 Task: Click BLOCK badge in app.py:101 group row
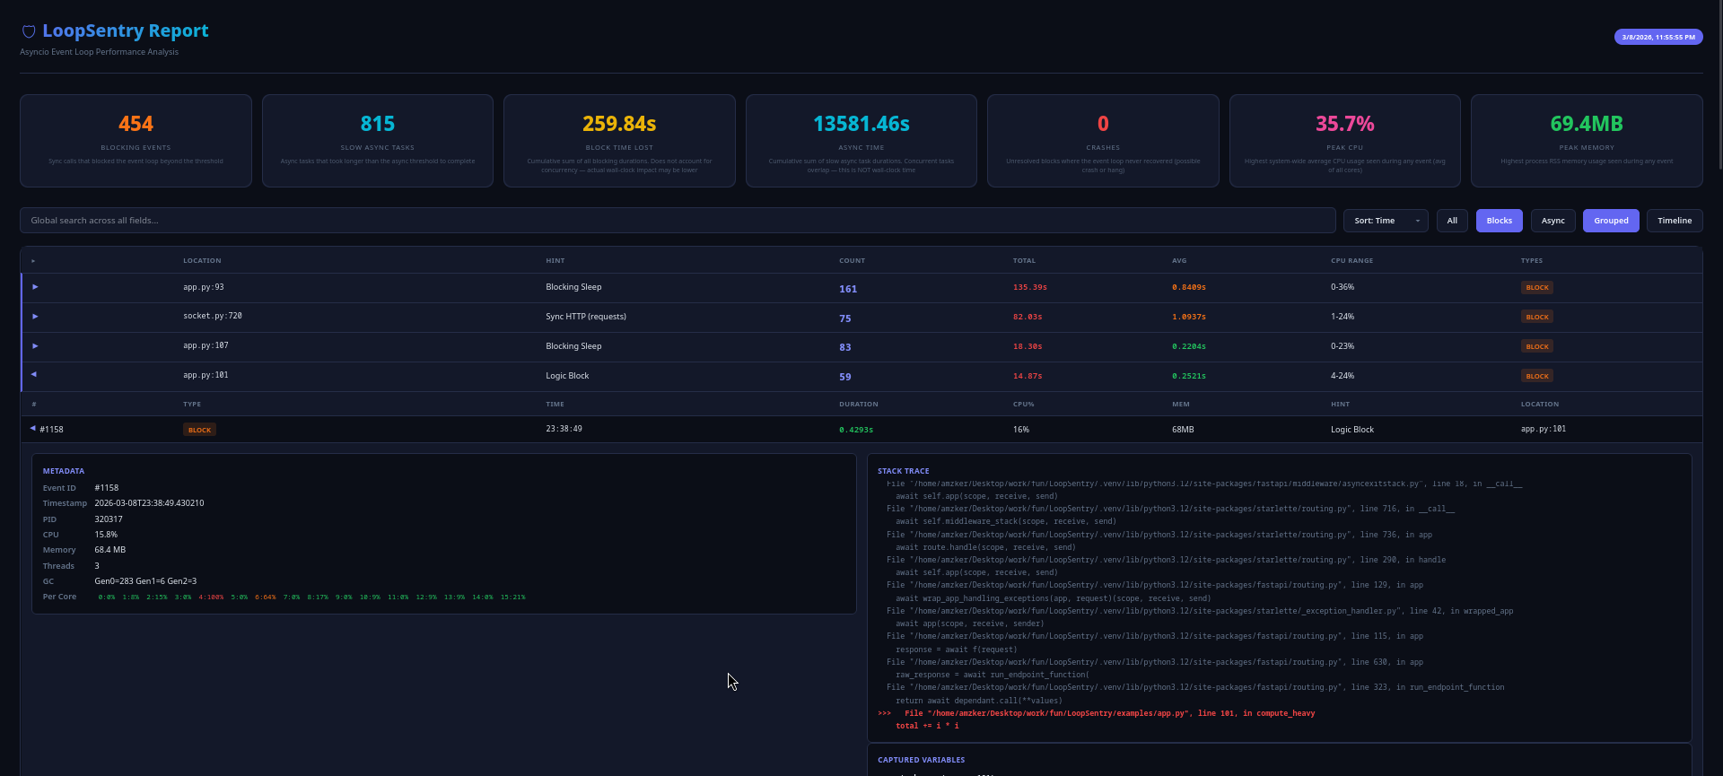pos(1537,377)
